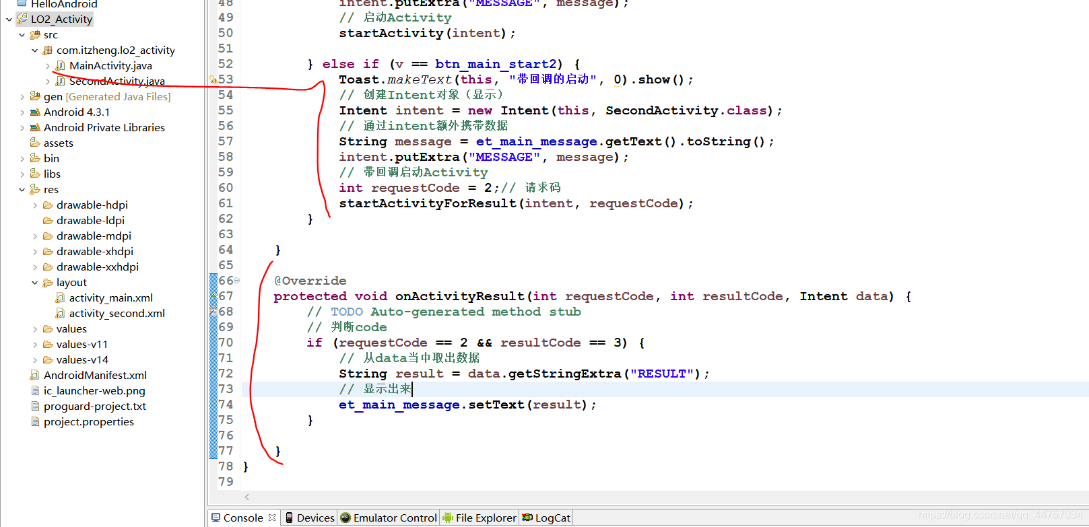Select the drawable-mdpi folder
The height and width of the screenshot is (527, 1089).
pos(94,236)
